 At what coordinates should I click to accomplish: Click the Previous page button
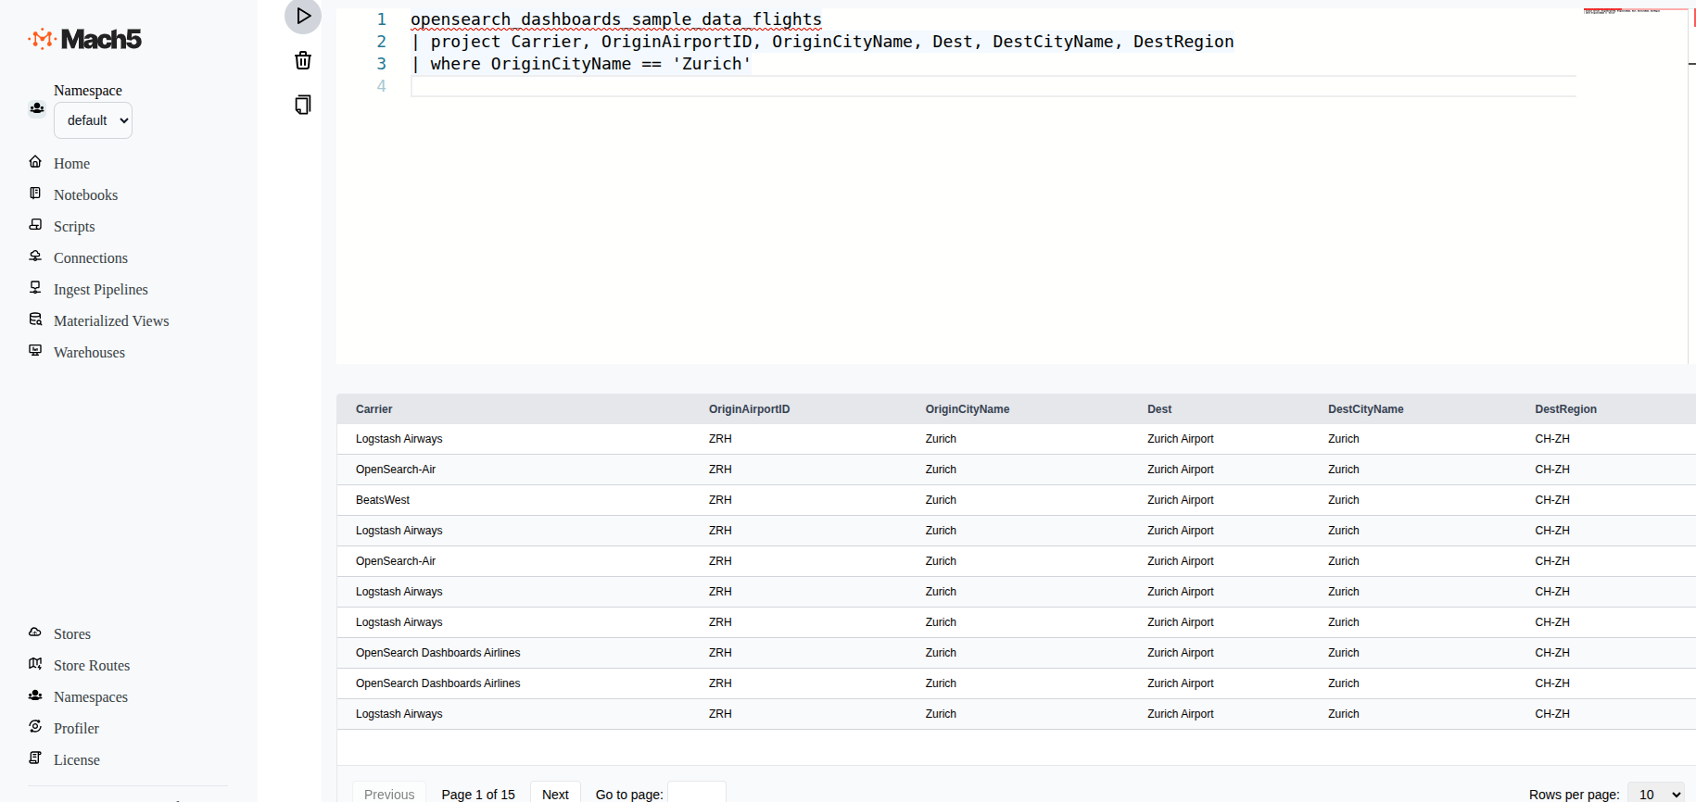[389, 794]
